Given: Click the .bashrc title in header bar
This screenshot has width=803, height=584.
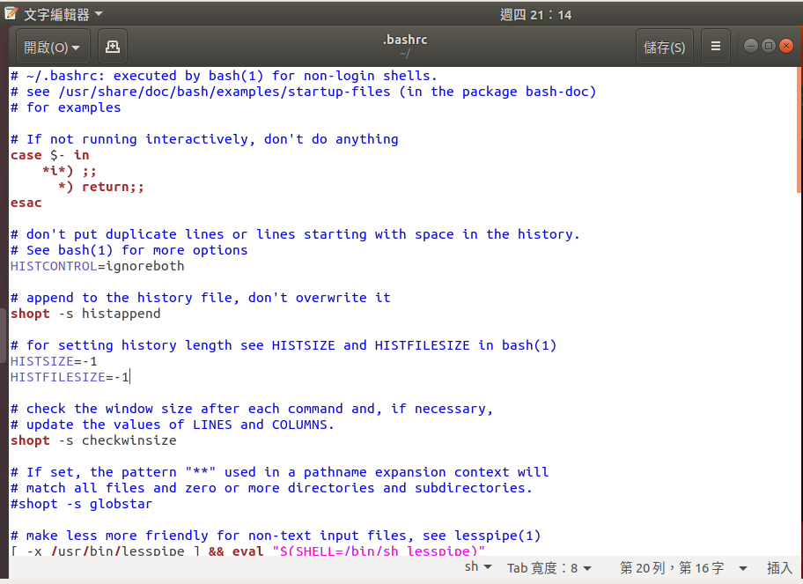Looking at the screenshot, I should [x=404, y=40].
